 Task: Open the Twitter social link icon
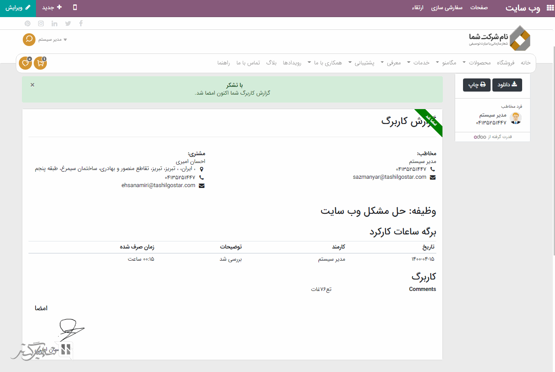tap(68, 24)
